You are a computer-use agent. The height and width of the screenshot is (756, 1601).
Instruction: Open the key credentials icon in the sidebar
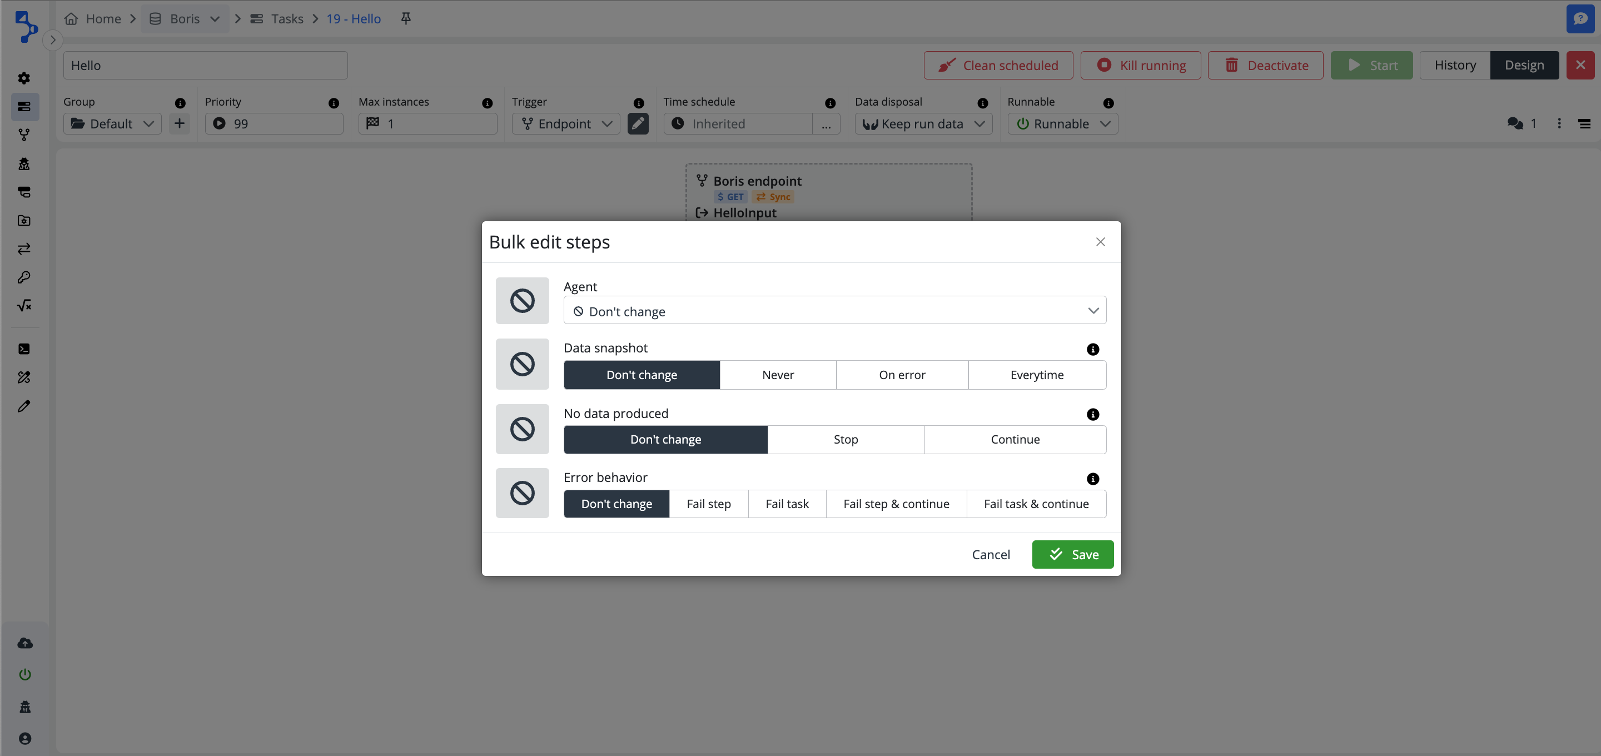(24, 277)
